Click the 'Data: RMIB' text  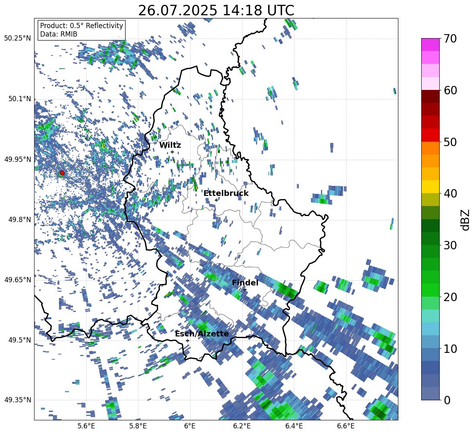coord(59,34)
